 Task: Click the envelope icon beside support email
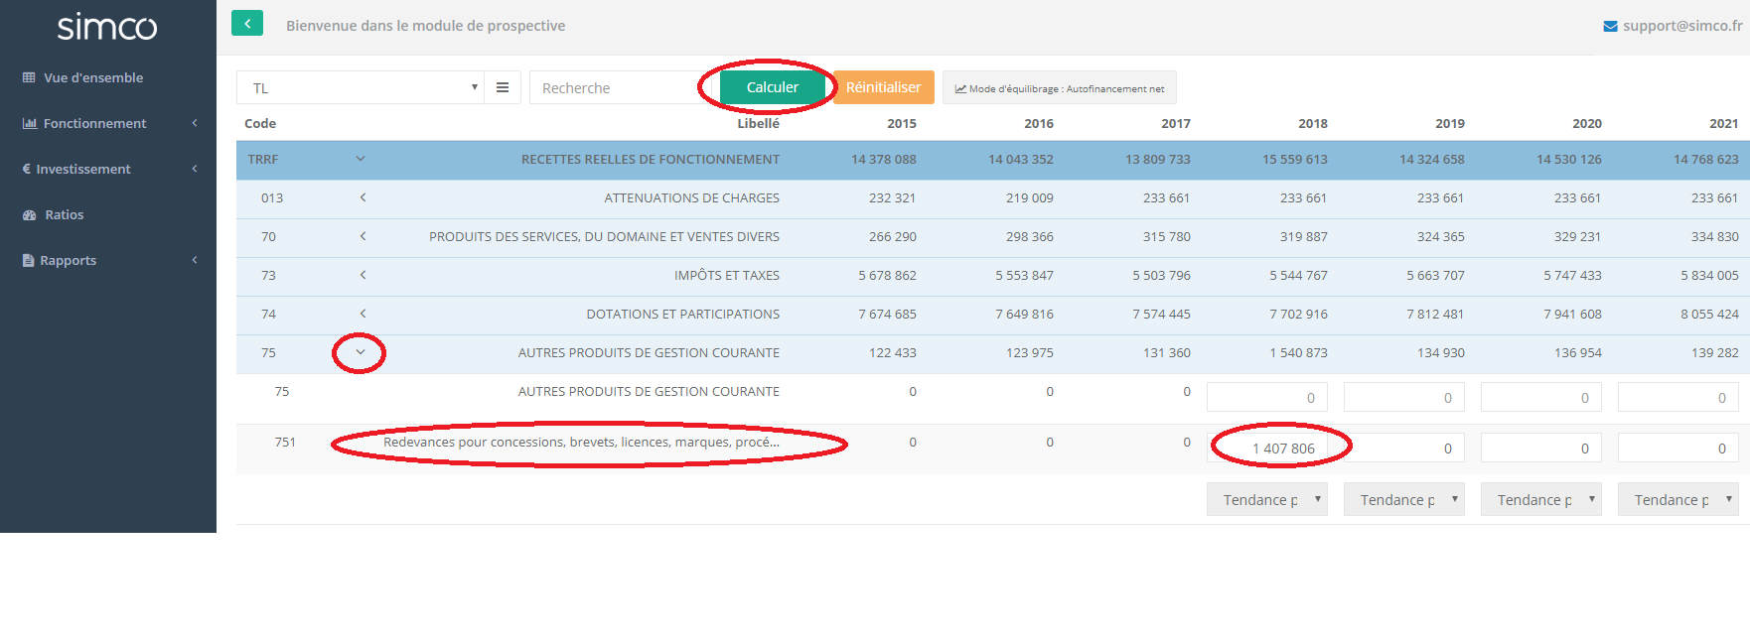coord(1610,26)
